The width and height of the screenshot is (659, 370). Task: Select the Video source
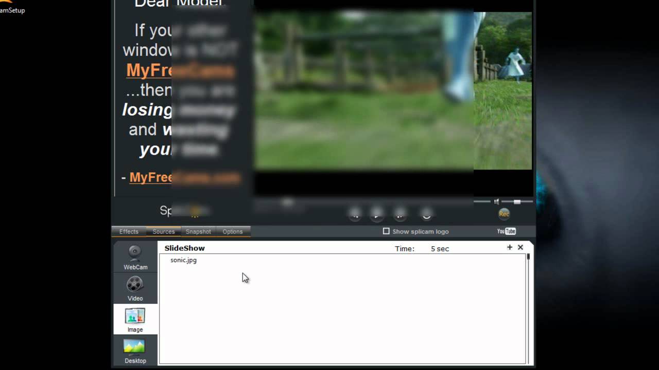135,289
